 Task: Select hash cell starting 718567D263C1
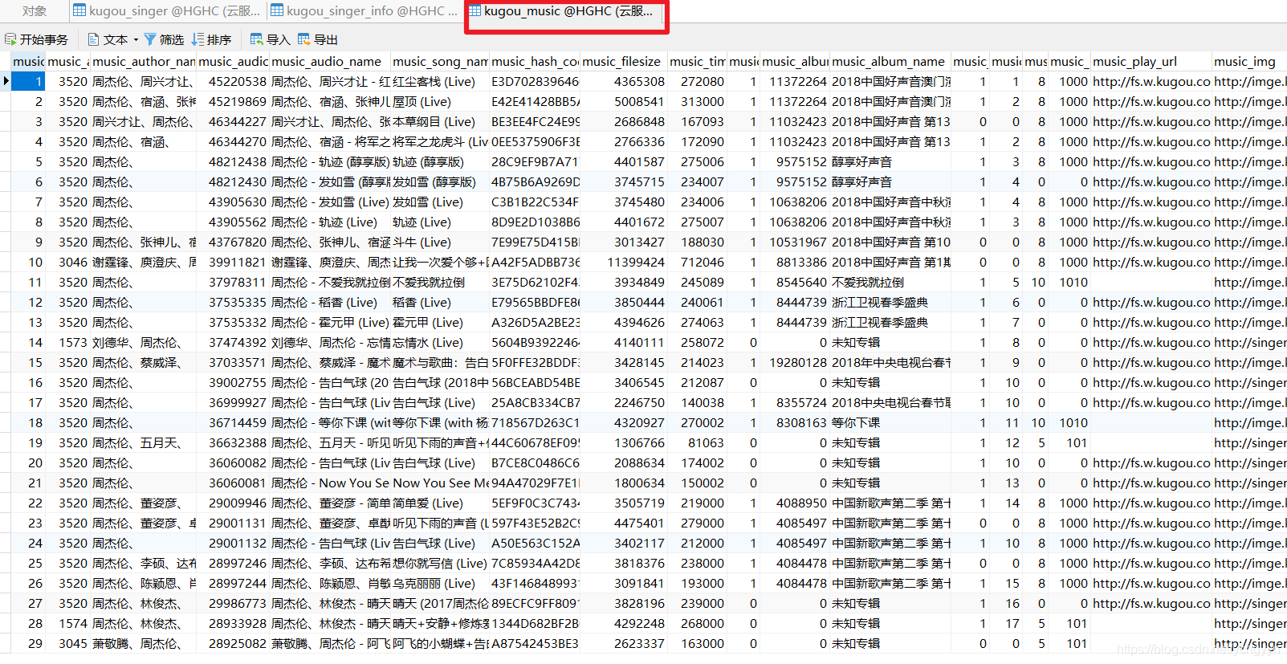535,422
